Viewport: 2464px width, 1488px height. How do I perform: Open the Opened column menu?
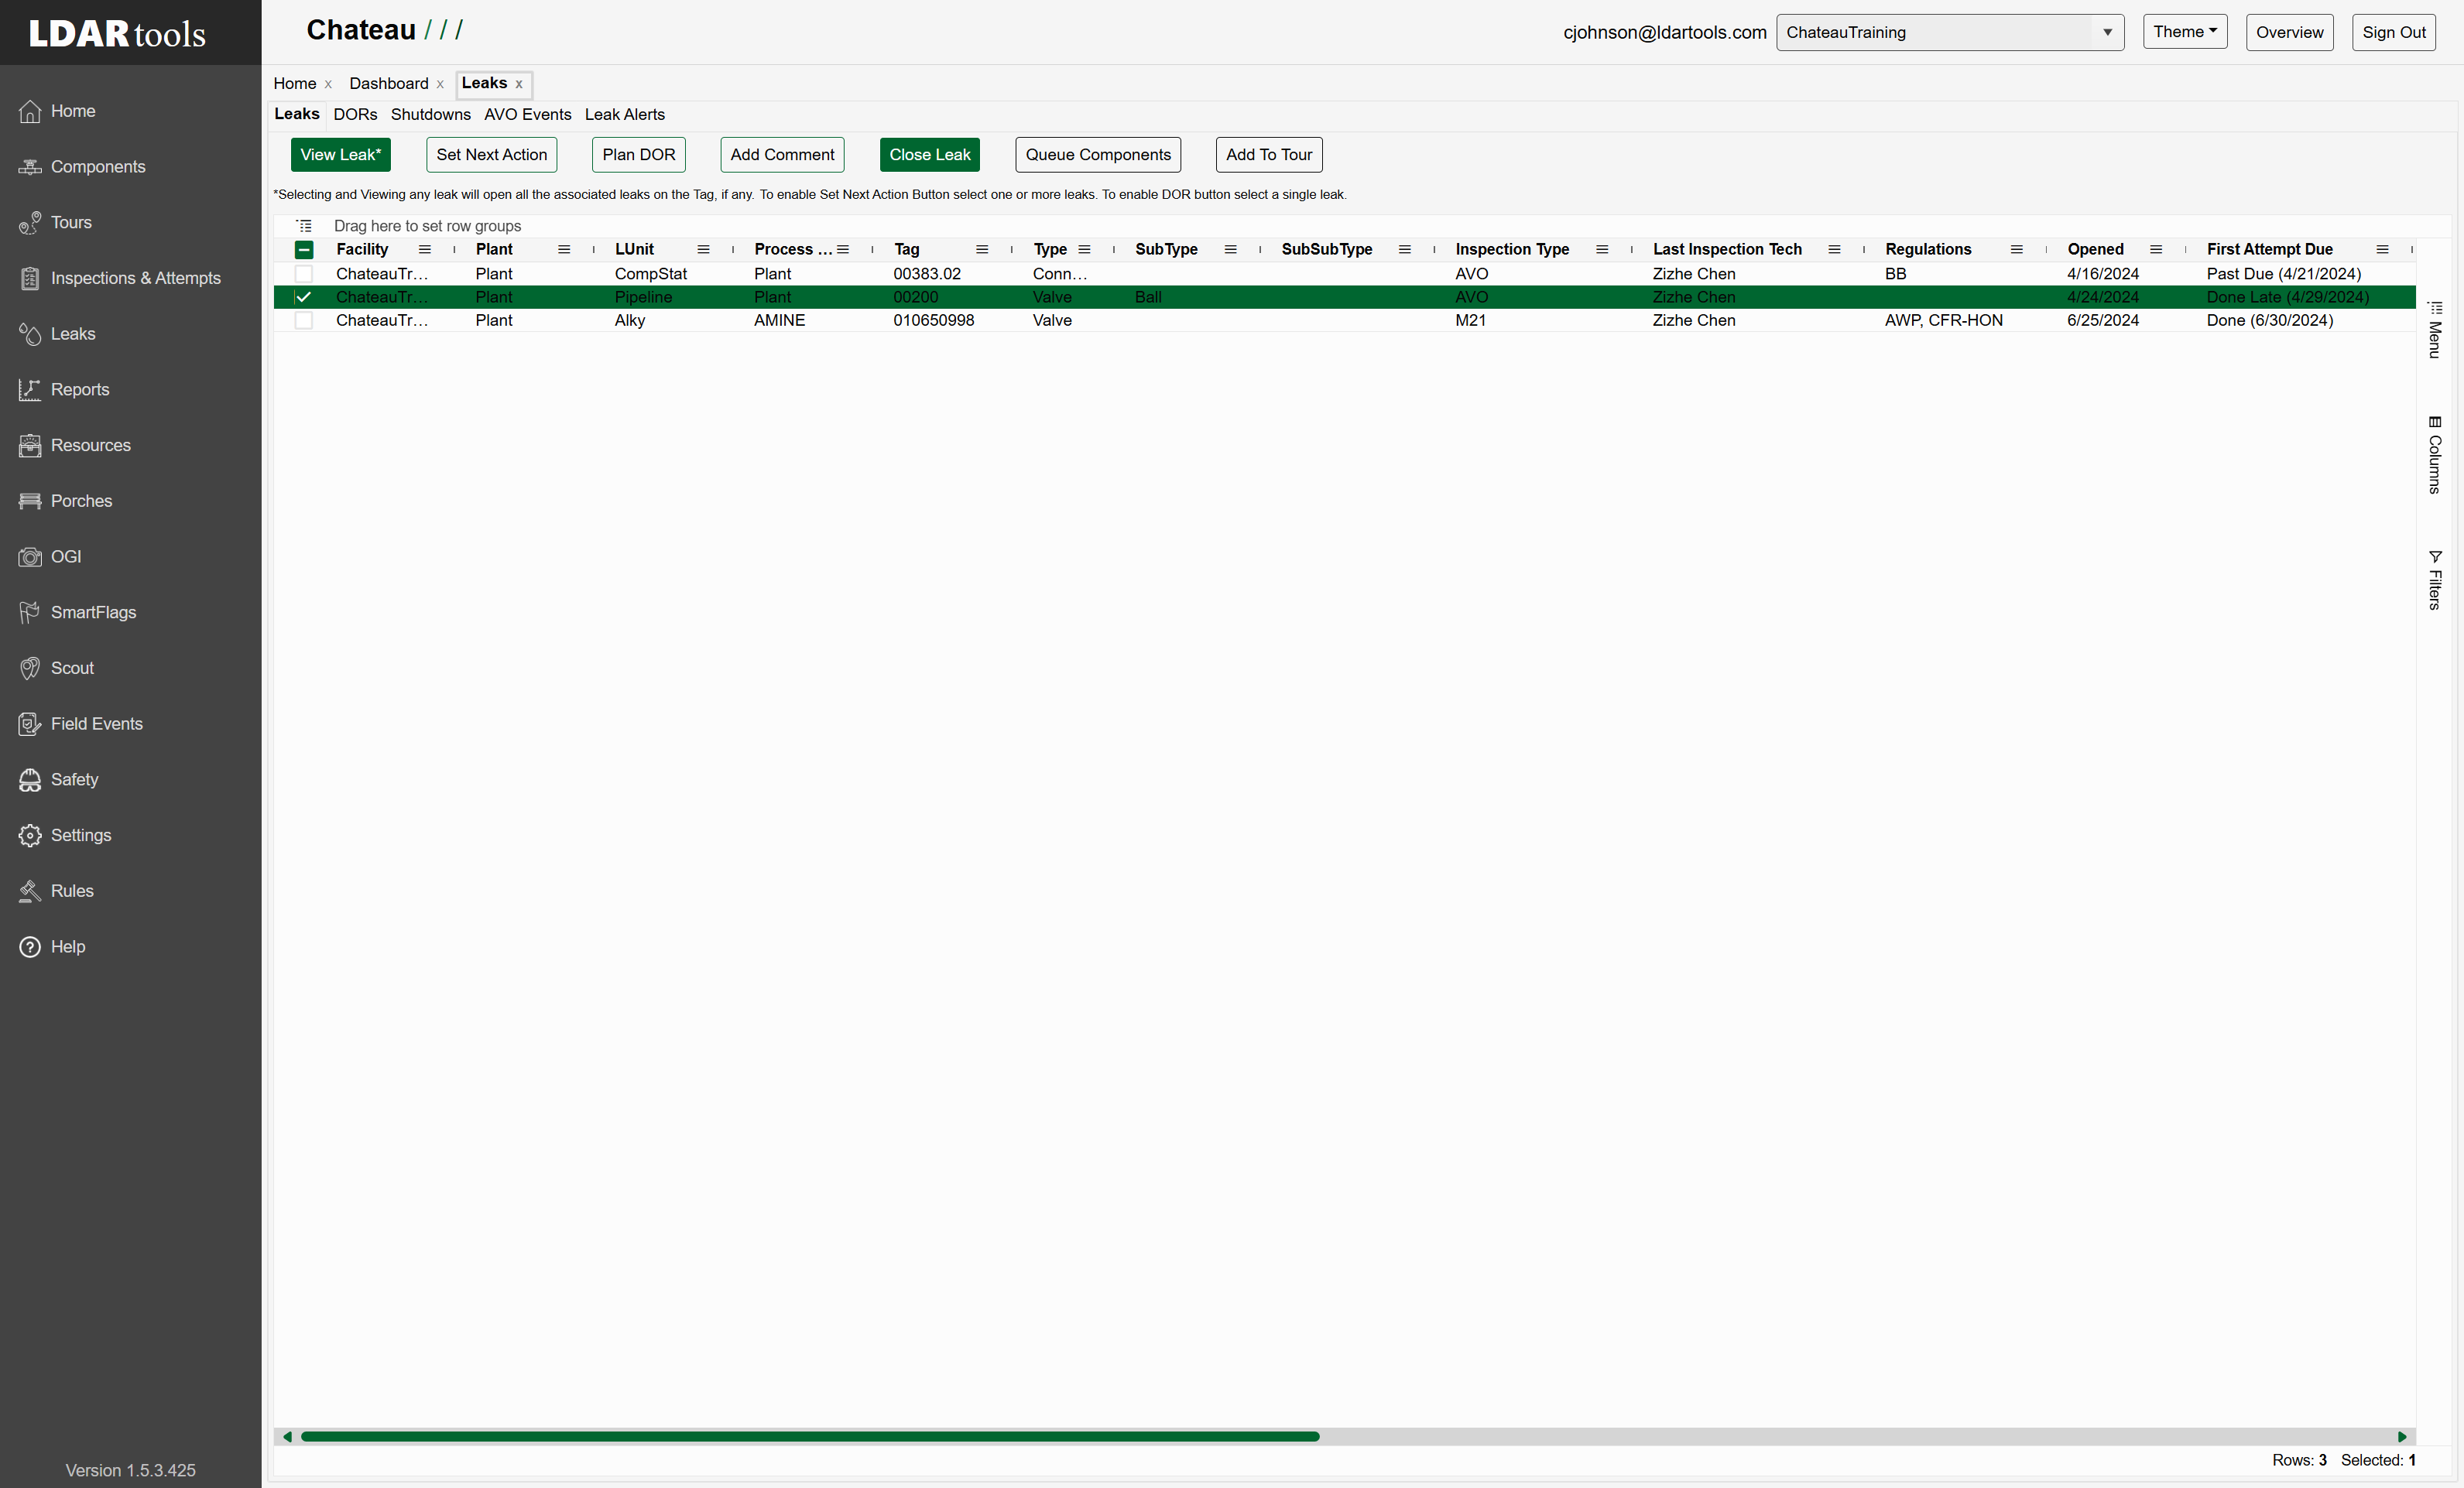click(2156, 250)
